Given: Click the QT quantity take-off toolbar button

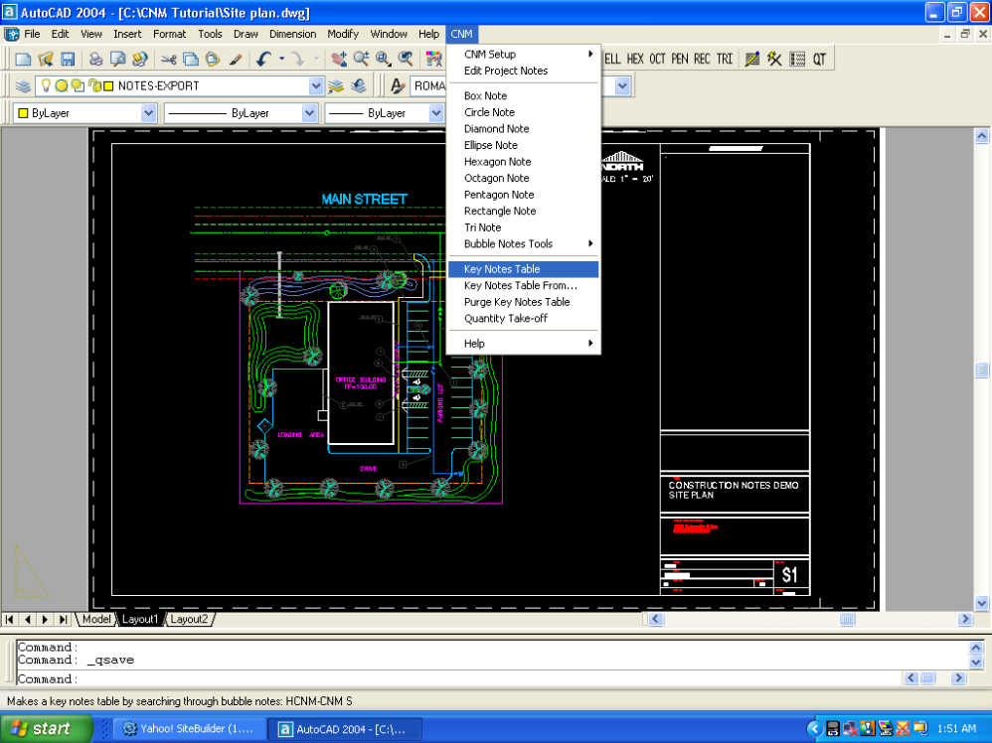Looking at the screenshot, I should [819, 60].
